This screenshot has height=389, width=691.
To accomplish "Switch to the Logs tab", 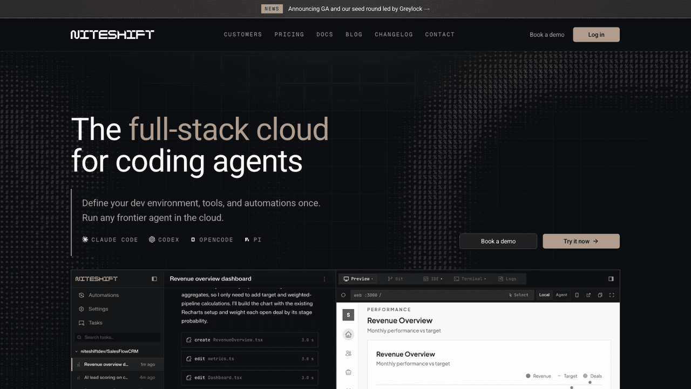I will (507, 279).
